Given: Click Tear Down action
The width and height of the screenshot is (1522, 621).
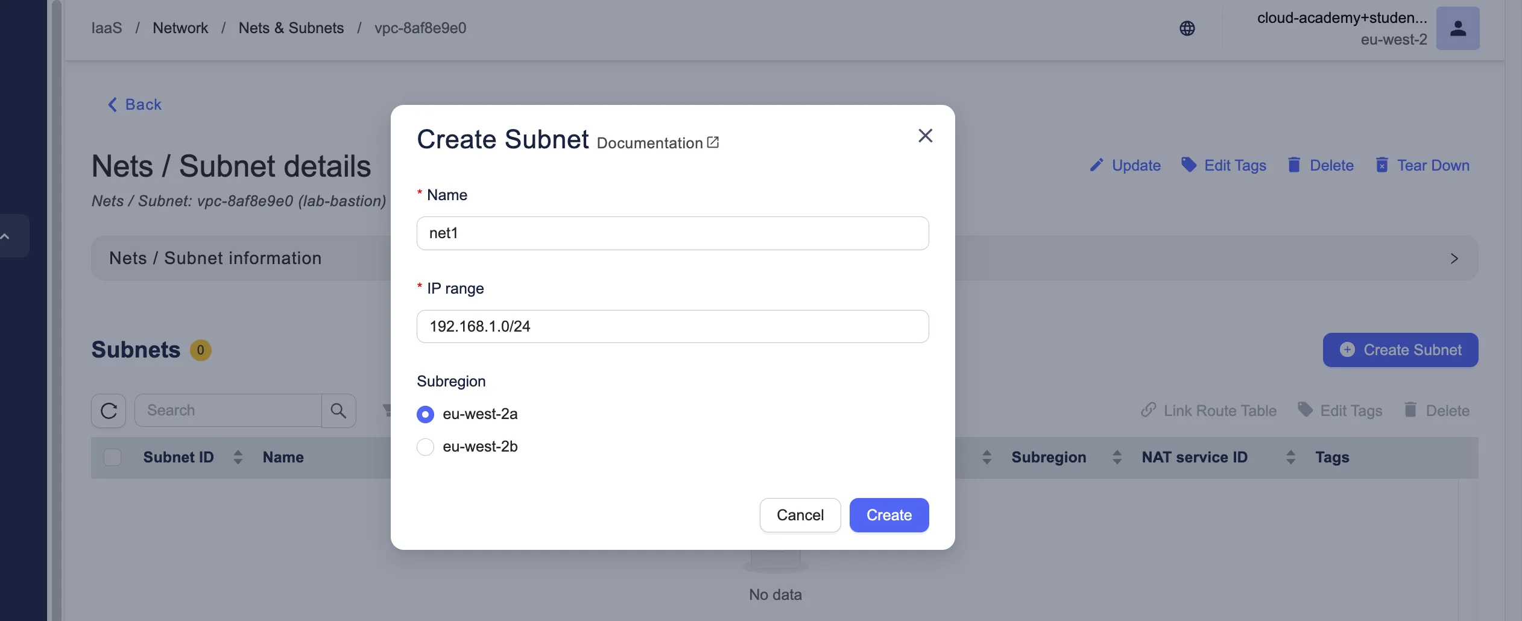Looking at the screenshot, I should point(1423,165).
